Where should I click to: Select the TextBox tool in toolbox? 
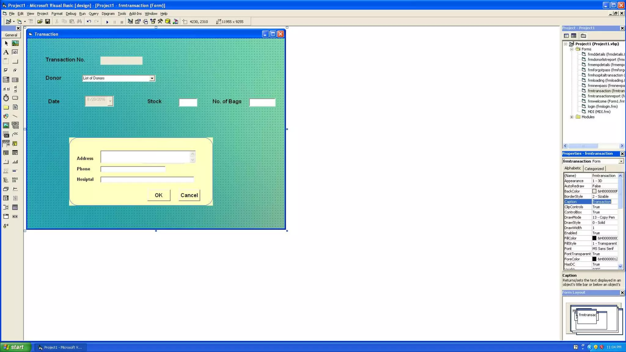(x=15, y=52)
